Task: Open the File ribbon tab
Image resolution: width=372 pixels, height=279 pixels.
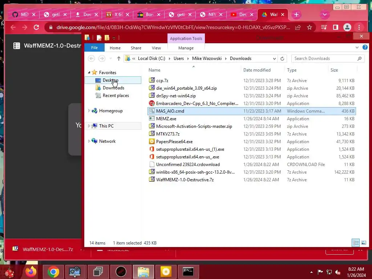Action: tap(94, 48)
